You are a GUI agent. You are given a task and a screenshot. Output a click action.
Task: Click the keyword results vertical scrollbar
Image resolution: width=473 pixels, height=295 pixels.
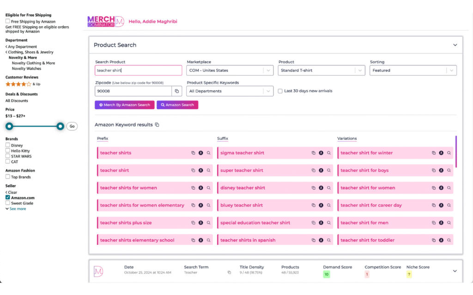coord(456,152)
